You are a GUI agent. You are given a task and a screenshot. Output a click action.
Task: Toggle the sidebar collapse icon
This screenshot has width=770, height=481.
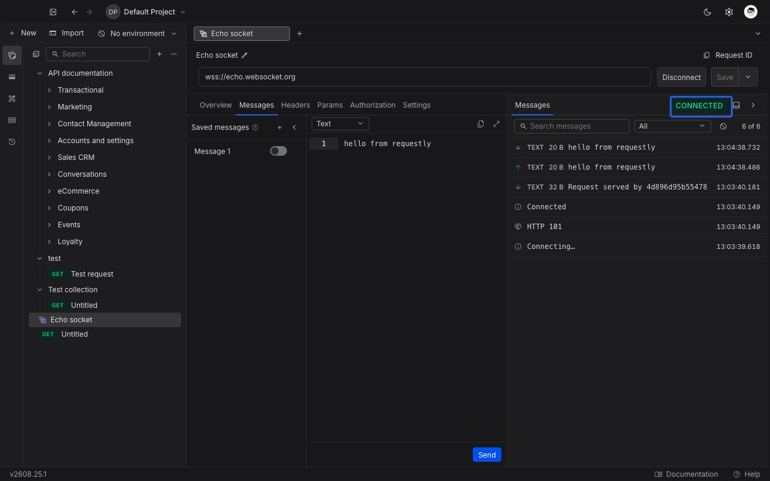[x=53, y=12]
